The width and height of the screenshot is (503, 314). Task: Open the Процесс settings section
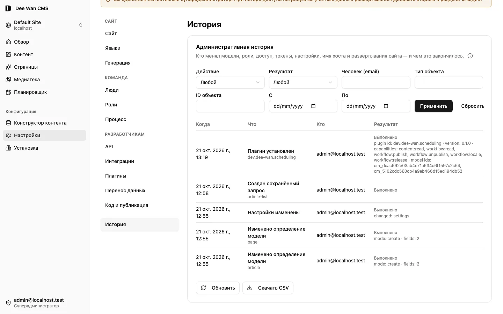pyautogui.click(x=140, y=119)
